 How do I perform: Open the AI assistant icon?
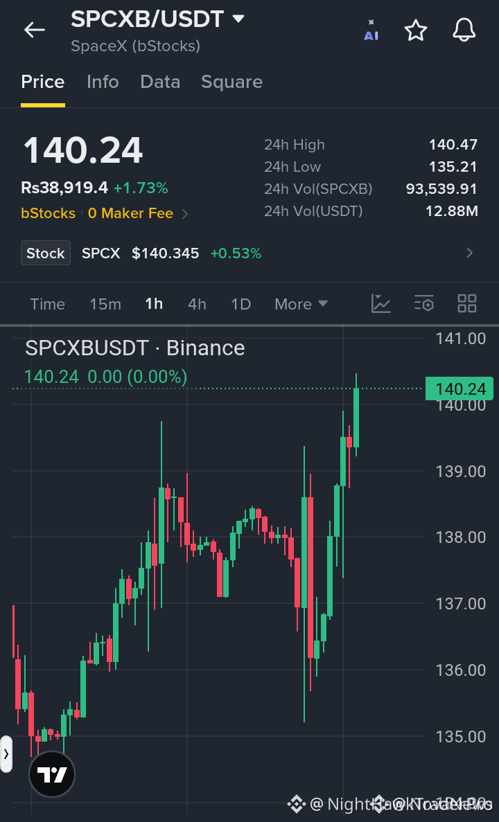371,30
